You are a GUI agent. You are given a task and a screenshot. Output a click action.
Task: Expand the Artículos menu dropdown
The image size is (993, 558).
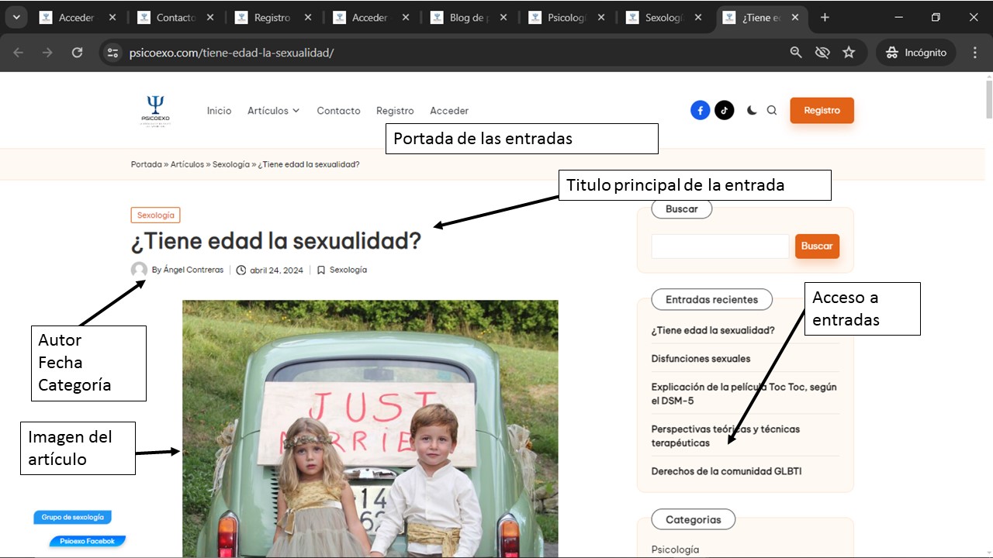click(x=273, y=111)
